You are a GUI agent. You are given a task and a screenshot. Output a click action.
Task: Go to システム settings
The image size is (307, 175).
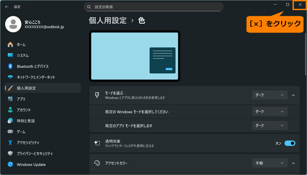click(43, 55)
